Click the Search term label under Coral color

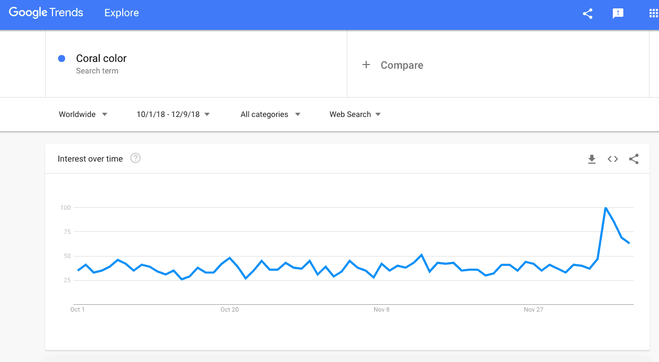tap(97, 71)
